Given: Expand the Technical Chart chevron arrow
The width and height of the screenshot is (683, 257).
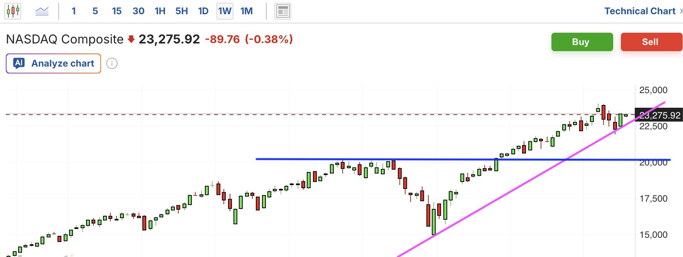Looking at the screenshot, I should 681,11.
